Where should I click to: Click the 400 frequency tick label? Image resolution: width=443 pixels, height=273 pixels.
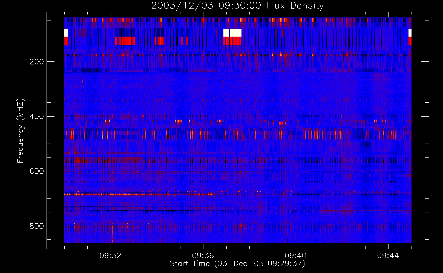pyautogui.click(x=37, y=117)
